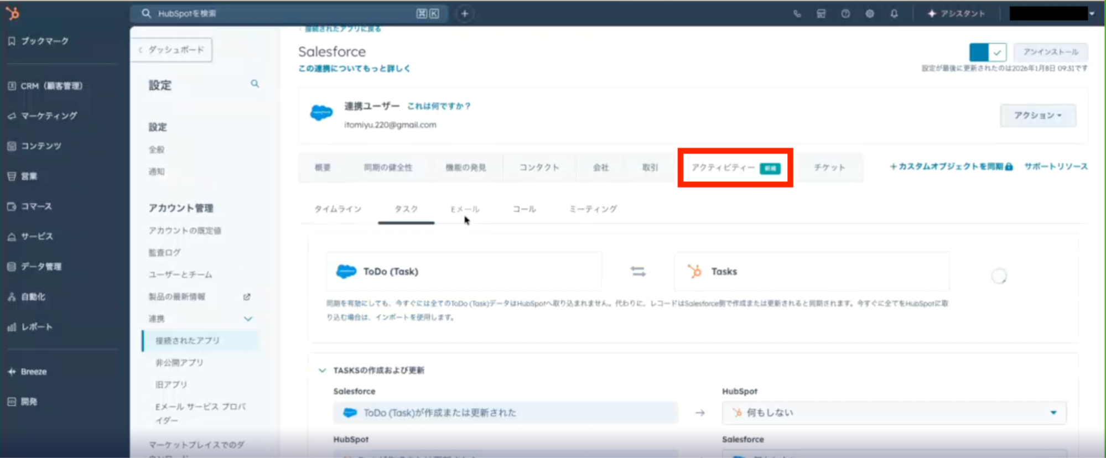Open the アクション dropdown button
The height and width of the screenshot is (458, 1106).
tap(1037, 116)
